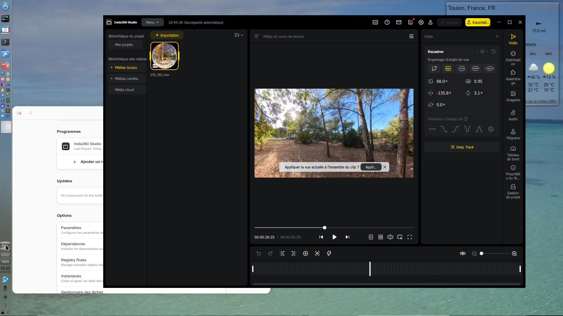Reset the Recadrer settings

[494, 51]
